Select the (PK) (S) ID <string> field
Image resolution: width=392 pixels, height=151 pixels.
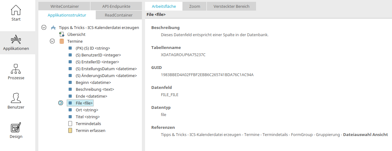point(93,48)
